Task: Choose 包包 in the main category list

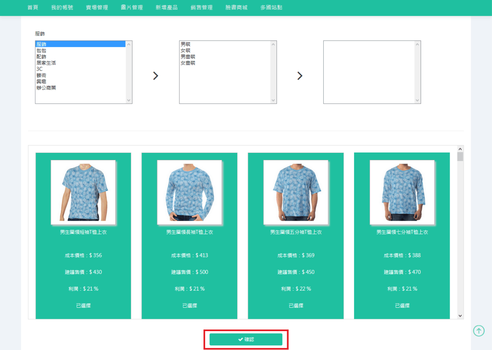Action: (41, 50)
